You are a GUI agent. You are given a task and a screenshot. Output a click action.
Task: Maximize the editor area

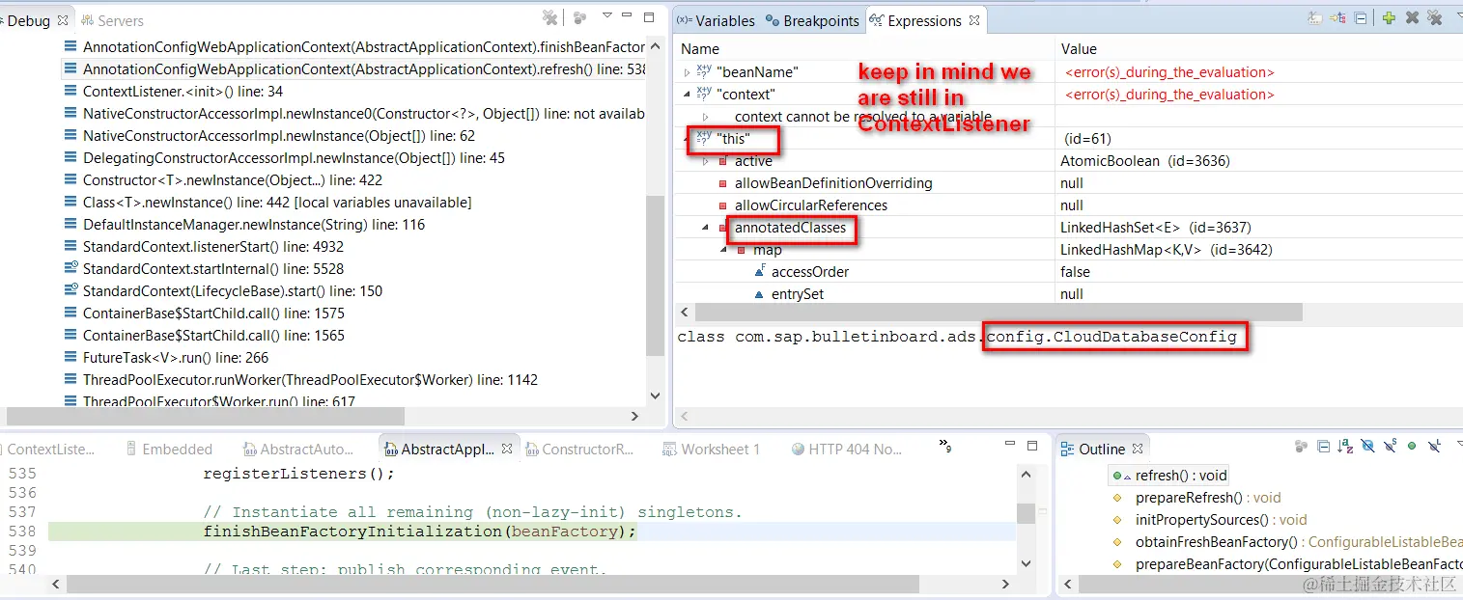(1032, 446)
